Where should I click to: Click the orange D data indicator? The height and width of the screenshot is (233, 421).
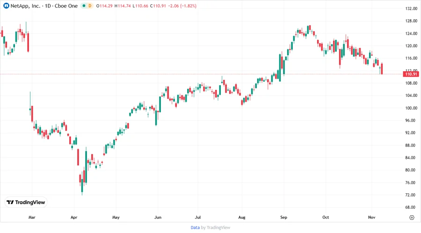point(90,6)
